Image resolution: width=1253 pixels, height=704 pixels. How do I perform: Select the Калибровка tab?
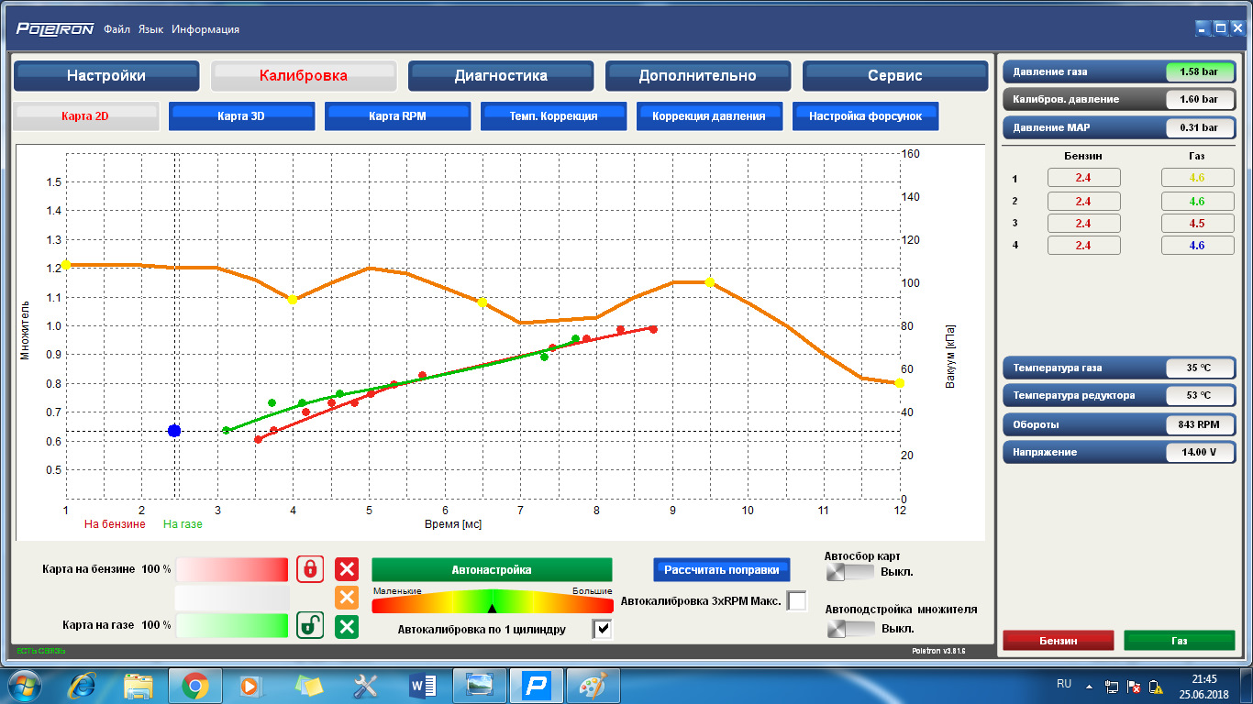(304, 76)
